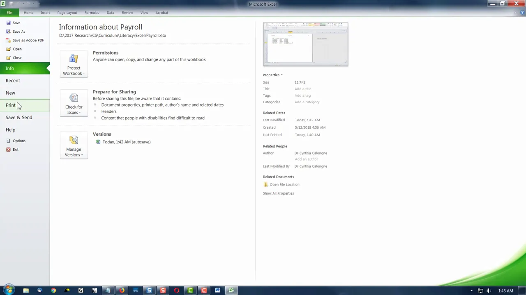Click the Open folder icon
Image resolution: width=526 pixels, height=295 pixels.
pos(8,49)
